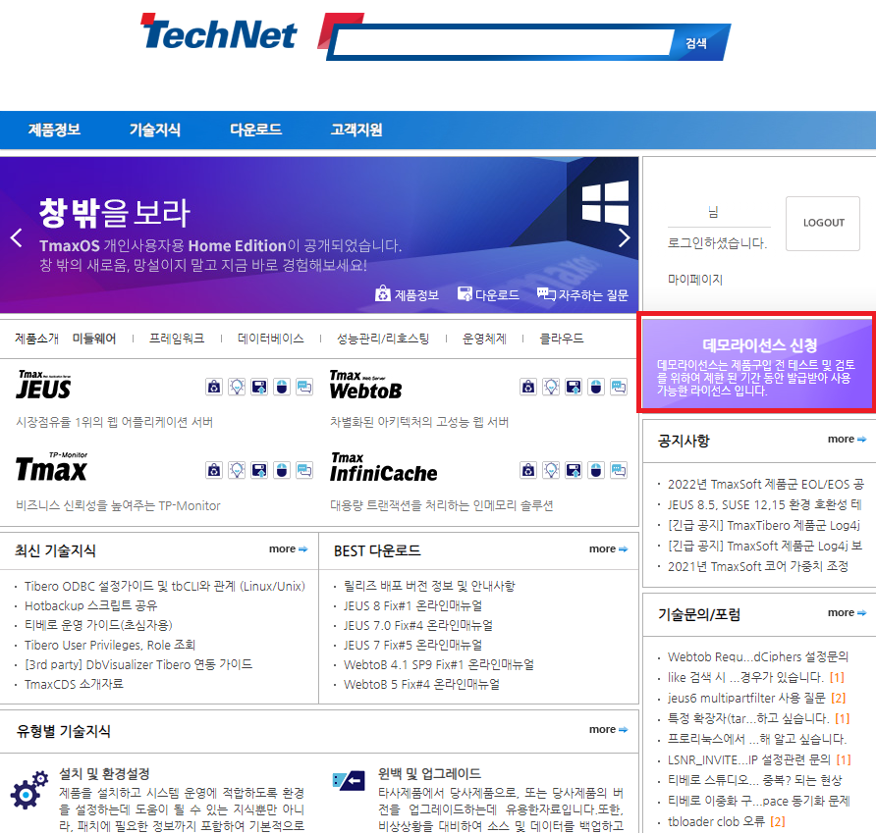Open more for 공지사항
The height and width of the screenshot is (835, 876).
click(847, 440)
